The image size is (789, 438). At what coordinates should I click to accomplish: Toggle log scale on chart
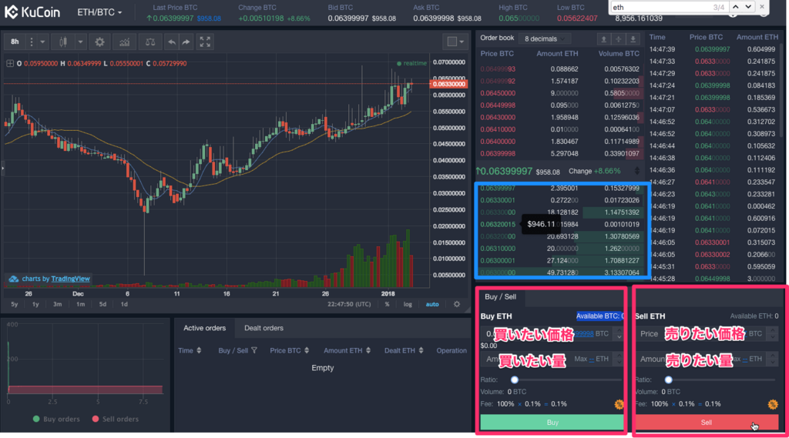point(407,304)
